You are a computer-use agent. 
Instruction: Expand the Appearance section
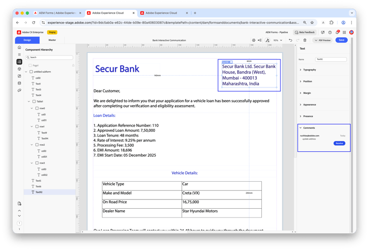point(308,105)
